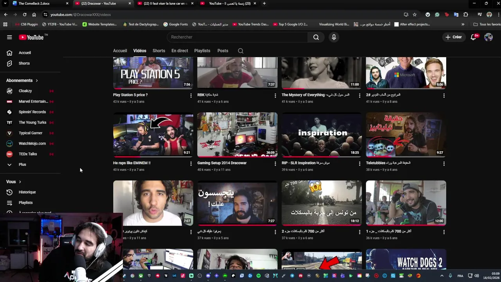Open a new browser tab with plus
501x282 pixels.
(x=264, y=4)
